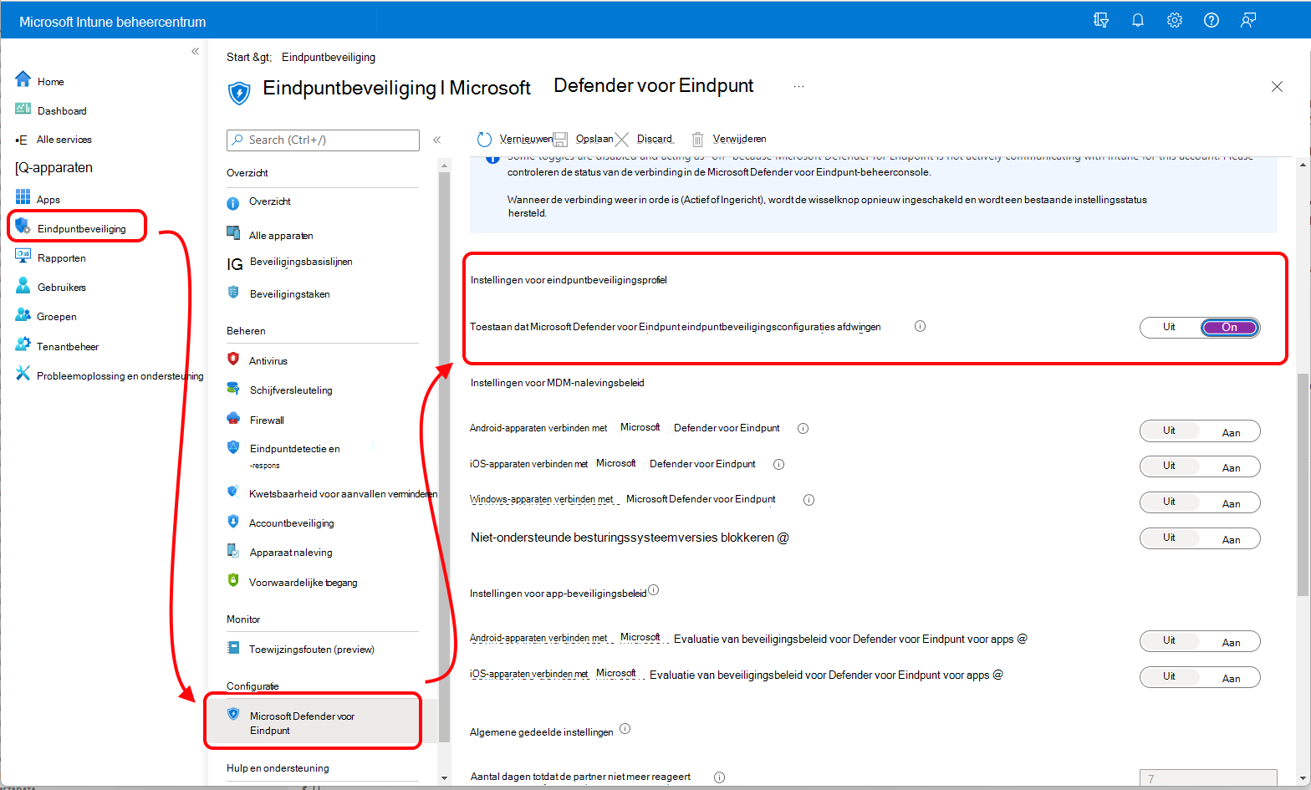Viewport: 1311px width, 790px height.
Task: Click the Rapporten monitor icon
Action: [x=23, y=257]
